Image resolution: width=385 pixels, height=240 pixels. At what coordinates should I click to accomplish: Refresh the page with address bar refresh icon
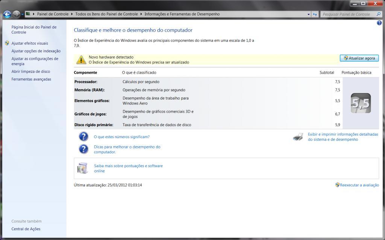(315, 14)
